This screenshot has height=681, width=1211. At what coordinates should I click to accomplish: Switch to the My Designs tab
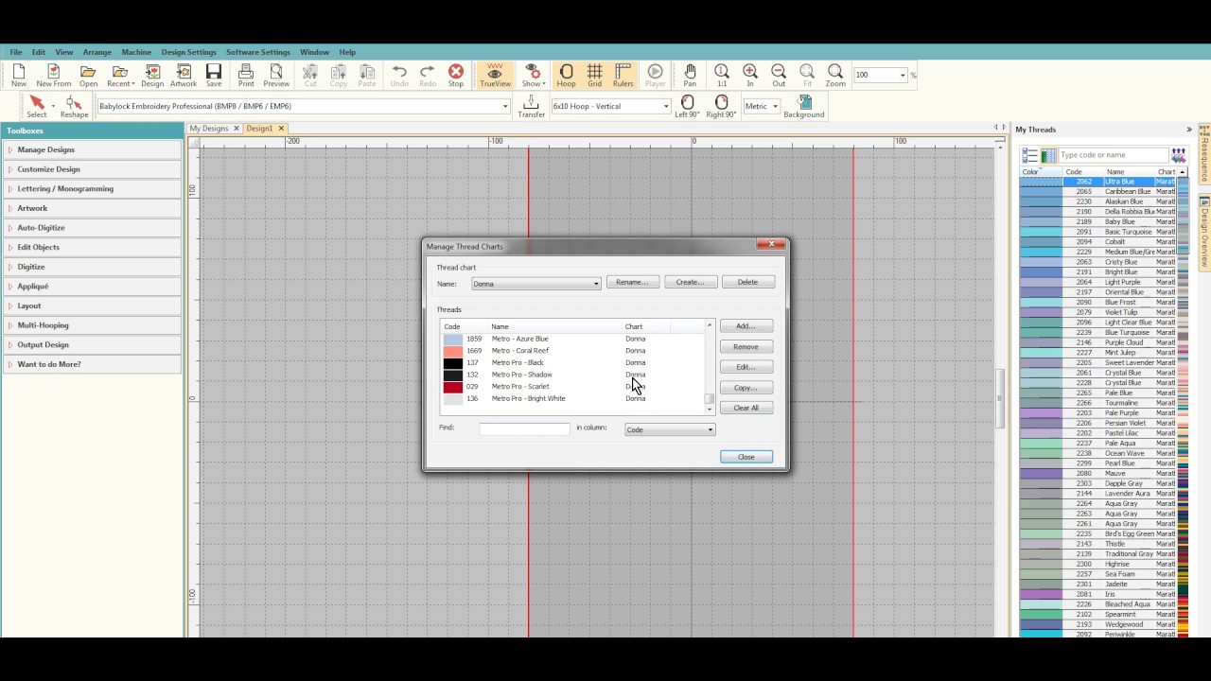[208, 128]
